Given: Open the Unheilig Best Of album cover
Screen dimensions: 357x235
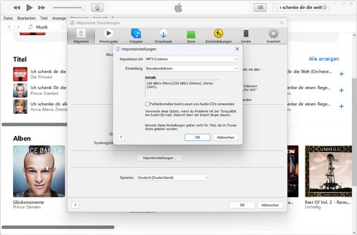Looking at the screenshot, I should click(328, 171).
